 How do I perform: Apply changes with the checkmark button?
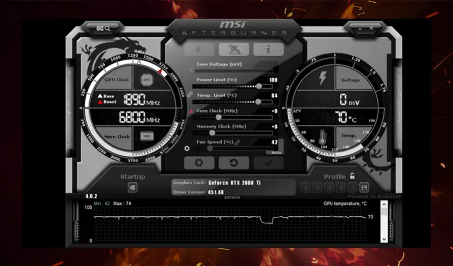(x=268, y=163)
